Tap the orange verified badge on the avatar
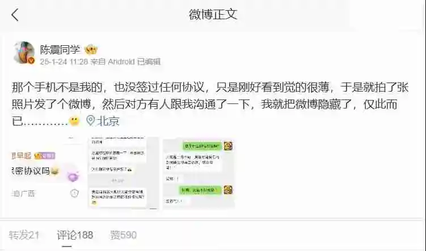The height and width of the screenshot is (251, 426). click(x=32, y=60)
